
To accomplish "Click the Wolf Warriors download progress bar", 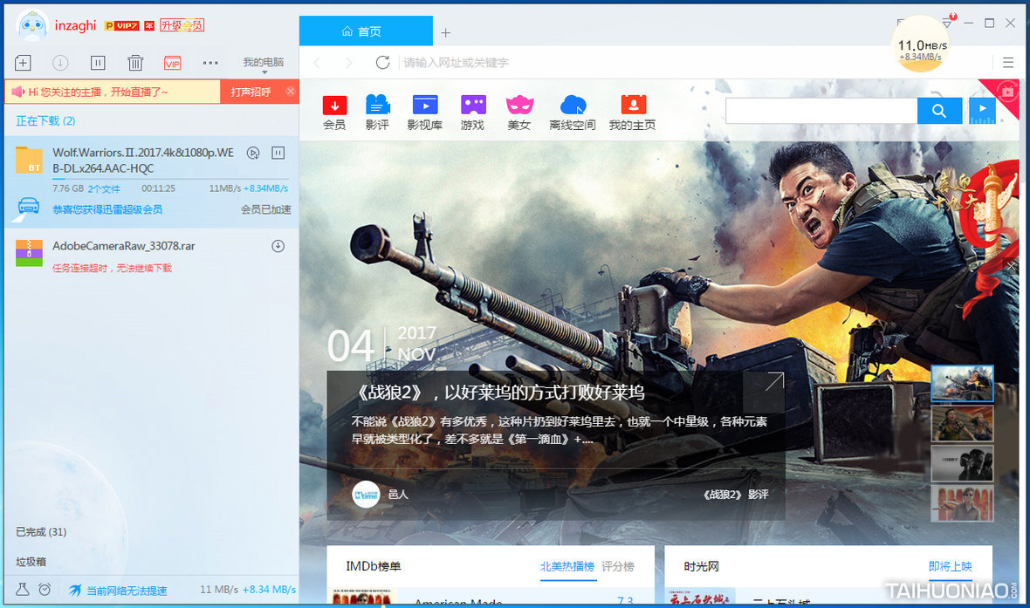I will (170, 179).
